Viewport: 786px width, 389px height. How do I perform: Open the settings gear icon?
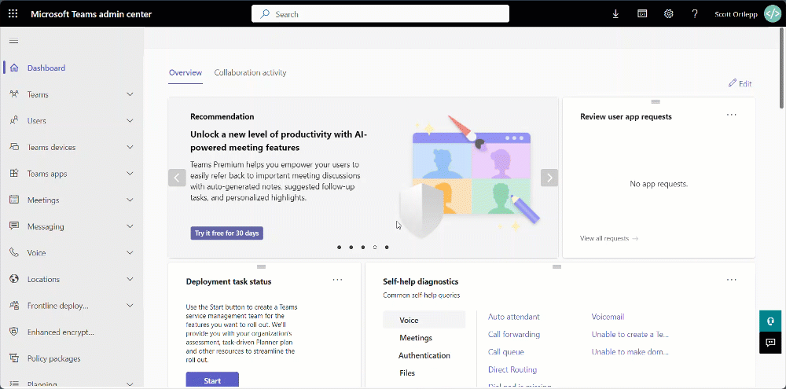[x=668, y=14]
